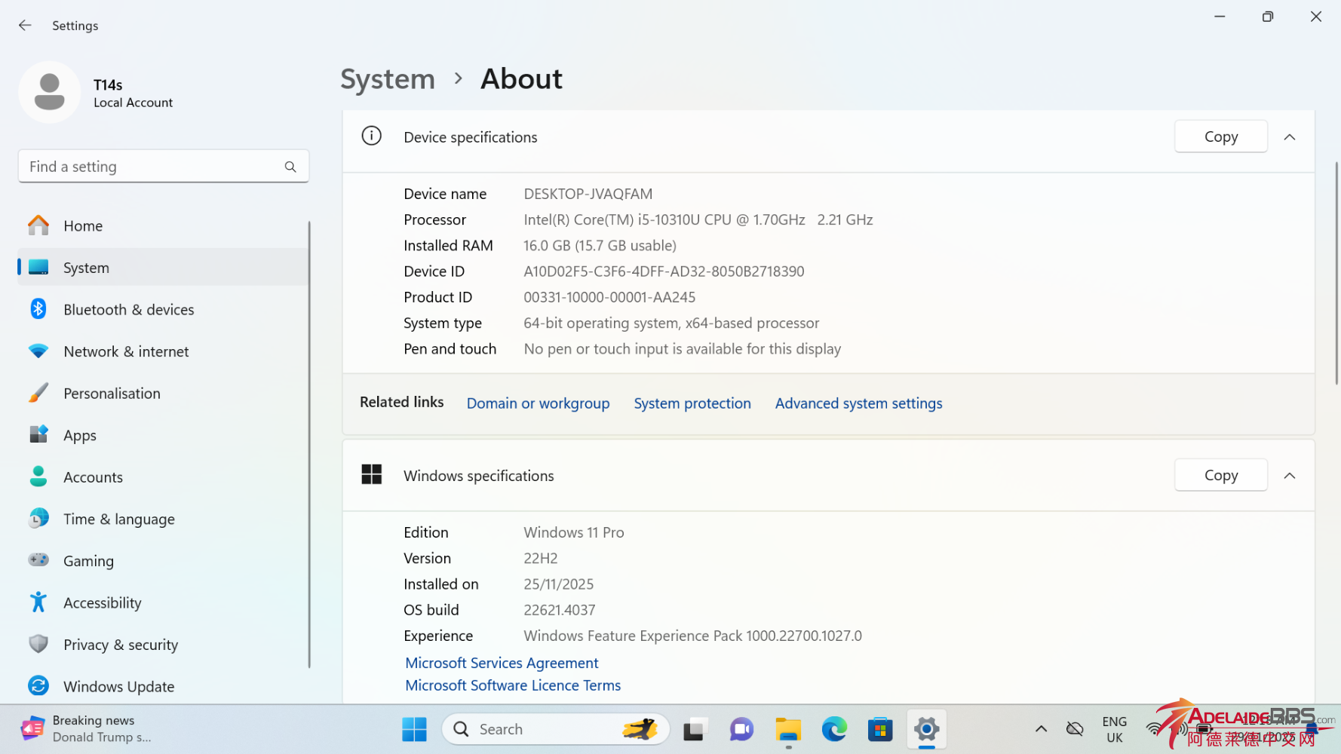Click the Find a setting search box
The image size is (1341, 754).
coord(151,167)
